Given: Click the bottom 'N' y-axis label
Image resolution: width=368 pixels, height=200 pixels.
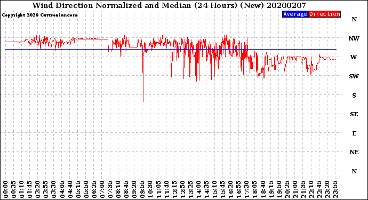Looking at the screenshot, I should pos(354,171).
